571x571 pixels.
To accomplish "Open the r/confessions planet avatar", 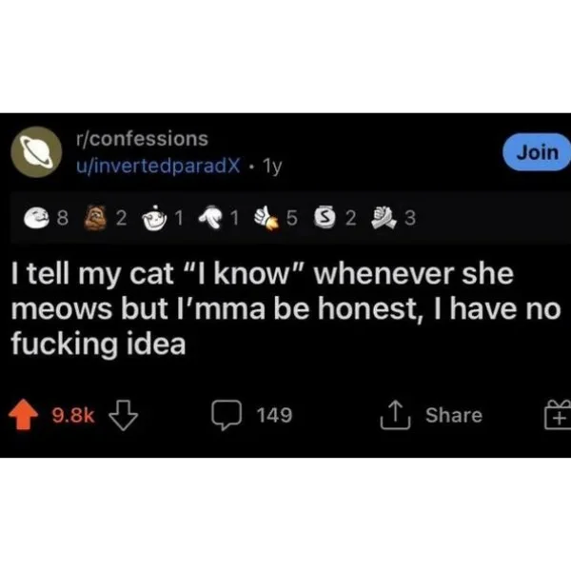I will pos(36,152).
